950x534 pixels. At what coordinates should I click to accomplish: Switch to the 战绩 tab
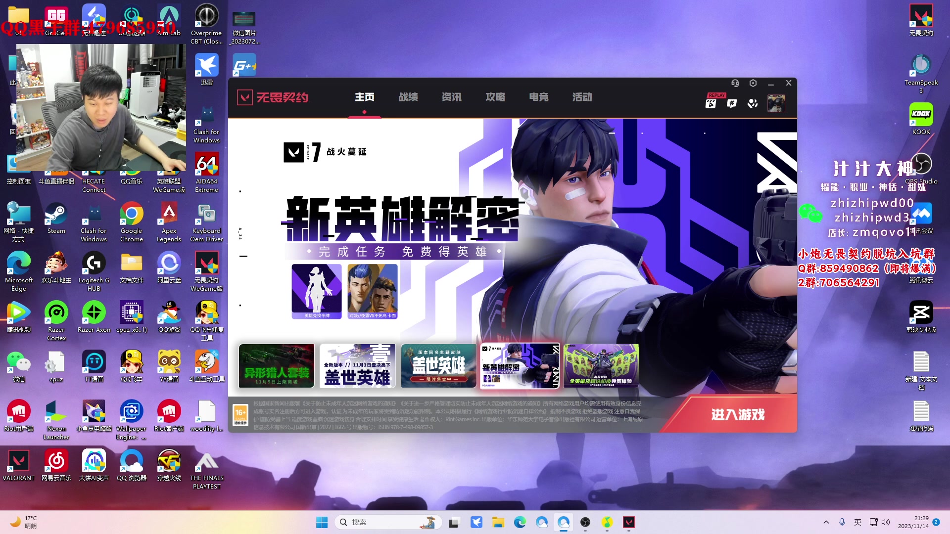tap(408, 97)
